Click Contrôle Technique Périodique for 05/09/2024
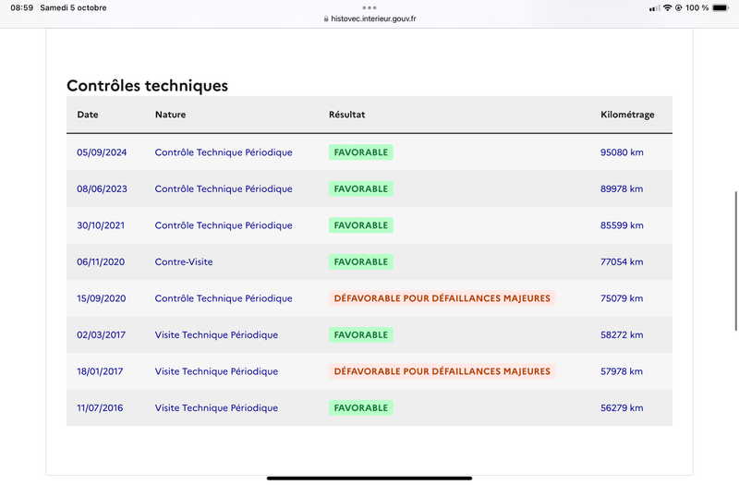 [x=224, y=152]
